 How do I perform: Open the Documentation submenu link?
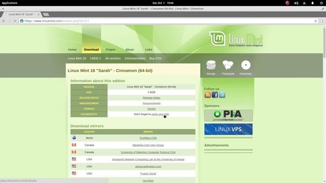[x=135, y=58]
